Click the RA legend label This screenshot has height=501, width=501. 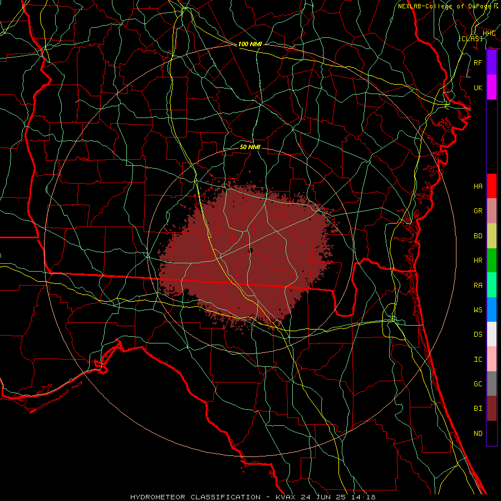tap(478, 286)
